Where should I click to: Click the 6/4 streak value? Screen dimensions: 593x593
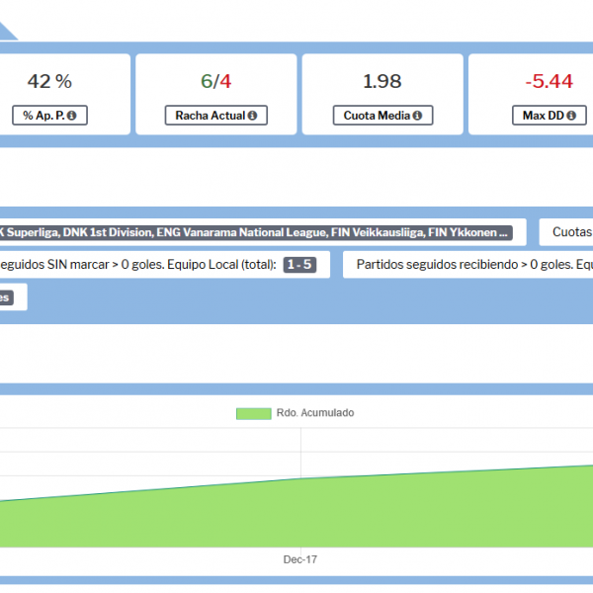click(215, 81)
